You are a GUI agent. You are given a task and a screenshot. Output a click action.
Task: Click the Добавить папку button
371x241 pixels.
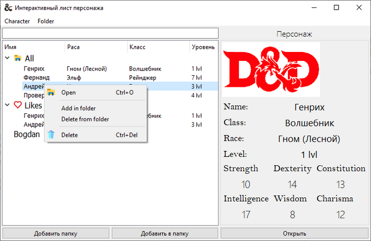coord(56,234)
